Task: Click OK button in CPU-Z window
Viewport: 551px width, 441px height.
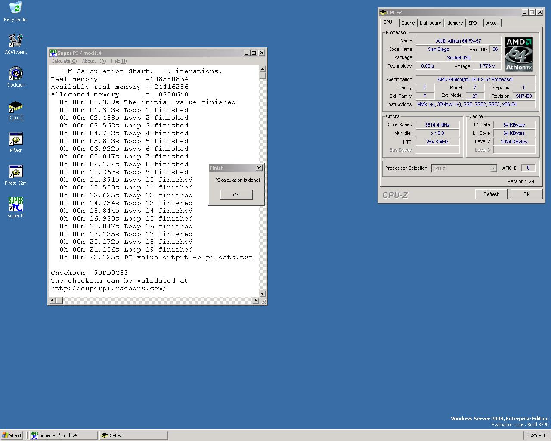Action: pyautogui.click(x=526, y=194)
